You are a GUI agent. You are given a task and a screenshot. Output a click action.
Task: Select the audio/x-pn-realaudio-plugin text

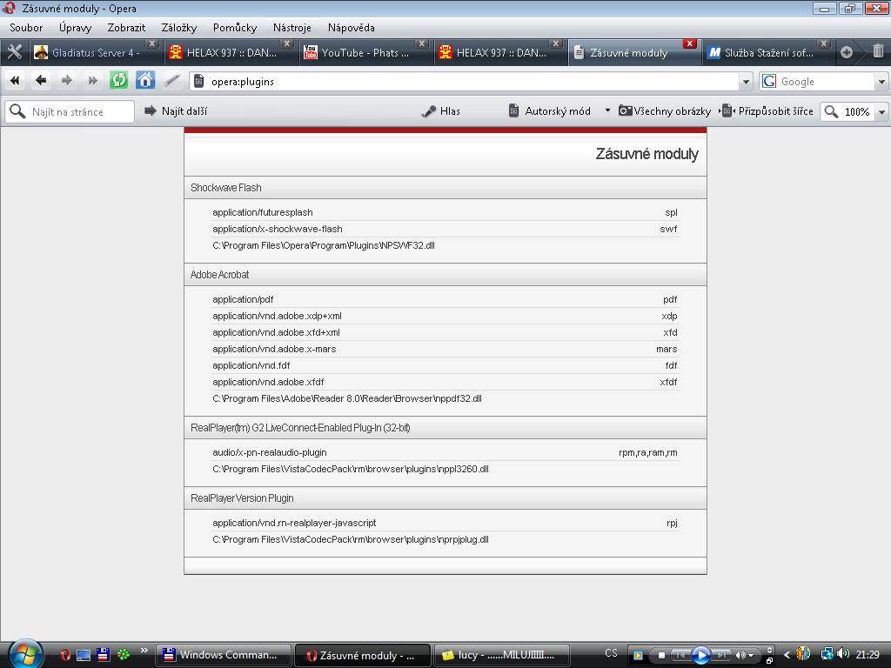(x=270, y=452)
